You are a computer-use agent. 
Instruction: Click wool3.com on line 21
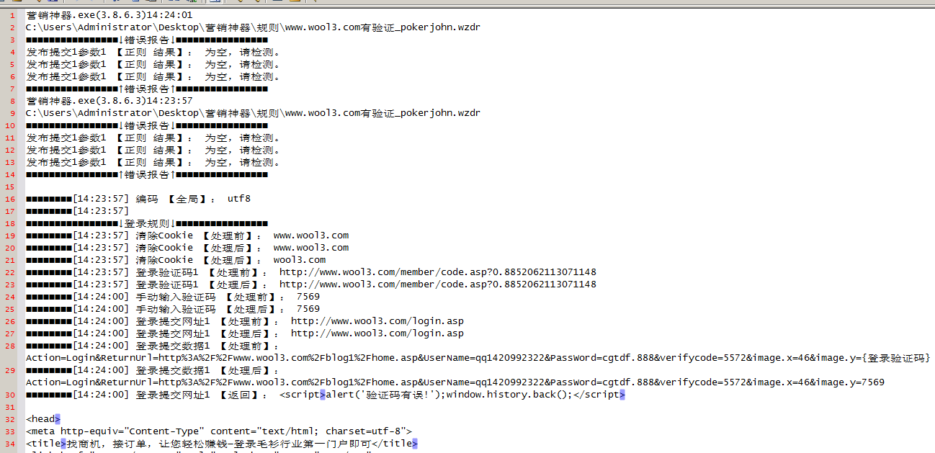pyautogui.click(x=299, y=260)
